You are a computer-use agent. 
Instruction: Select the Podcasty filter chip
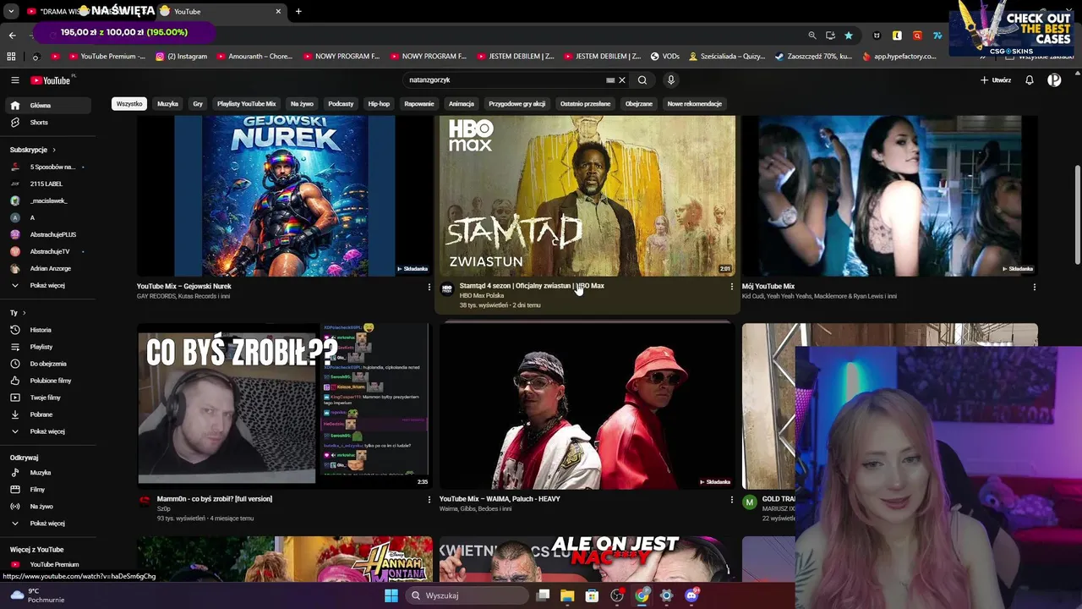[341, 104]
